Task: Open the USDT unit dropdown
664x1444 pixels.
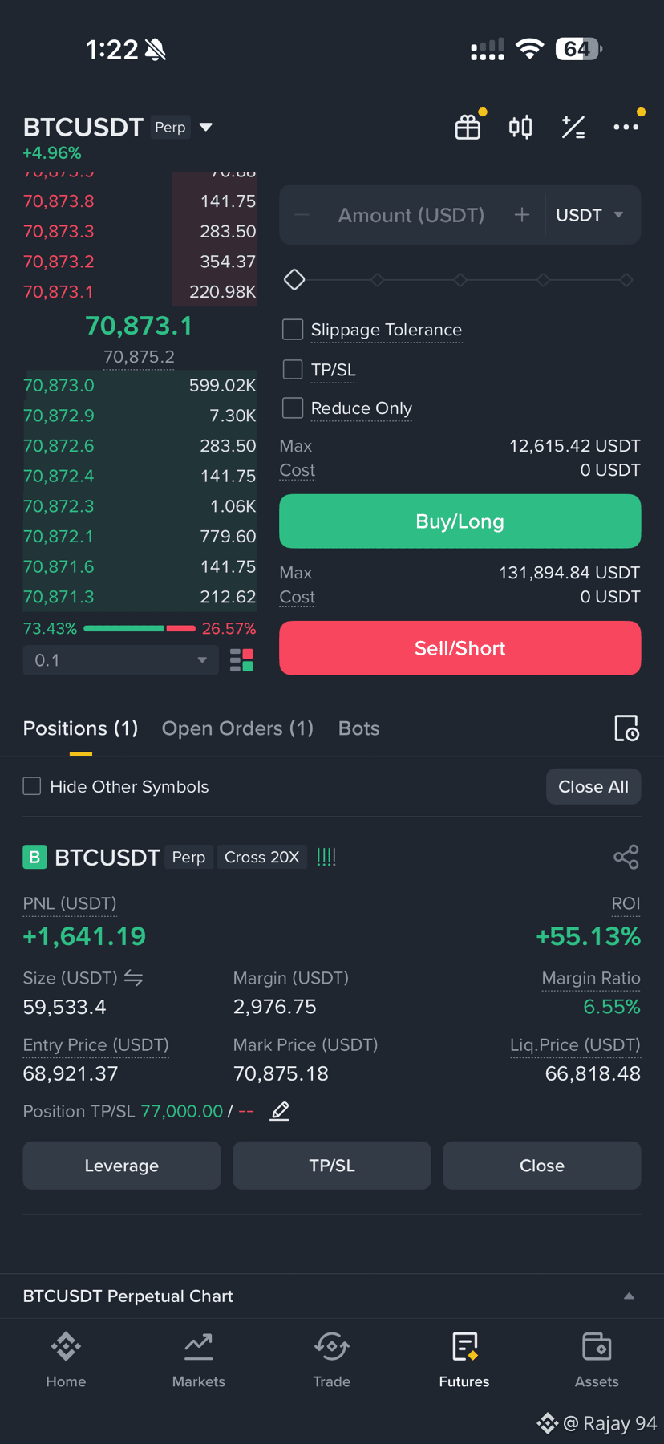Action: pyautogui.click(x=590, y=215)
